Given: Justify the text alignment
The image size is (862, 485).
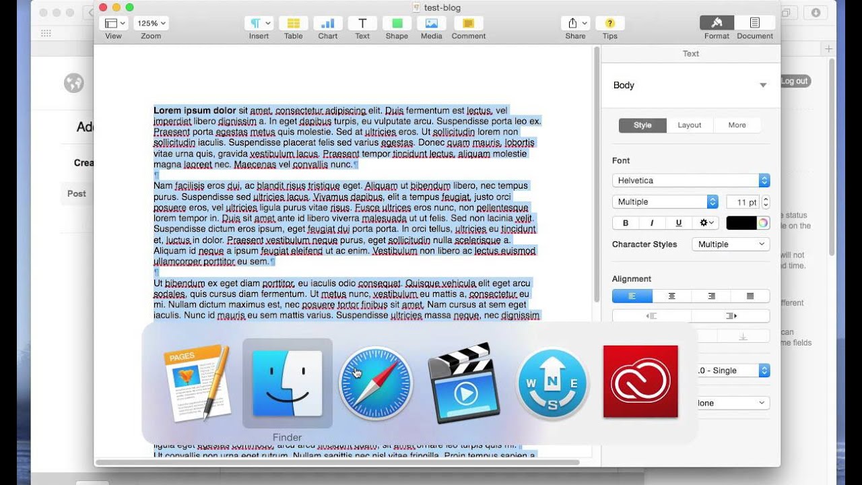Looking at the screenshot, I should pyautogui.click(x=750, y=296).
